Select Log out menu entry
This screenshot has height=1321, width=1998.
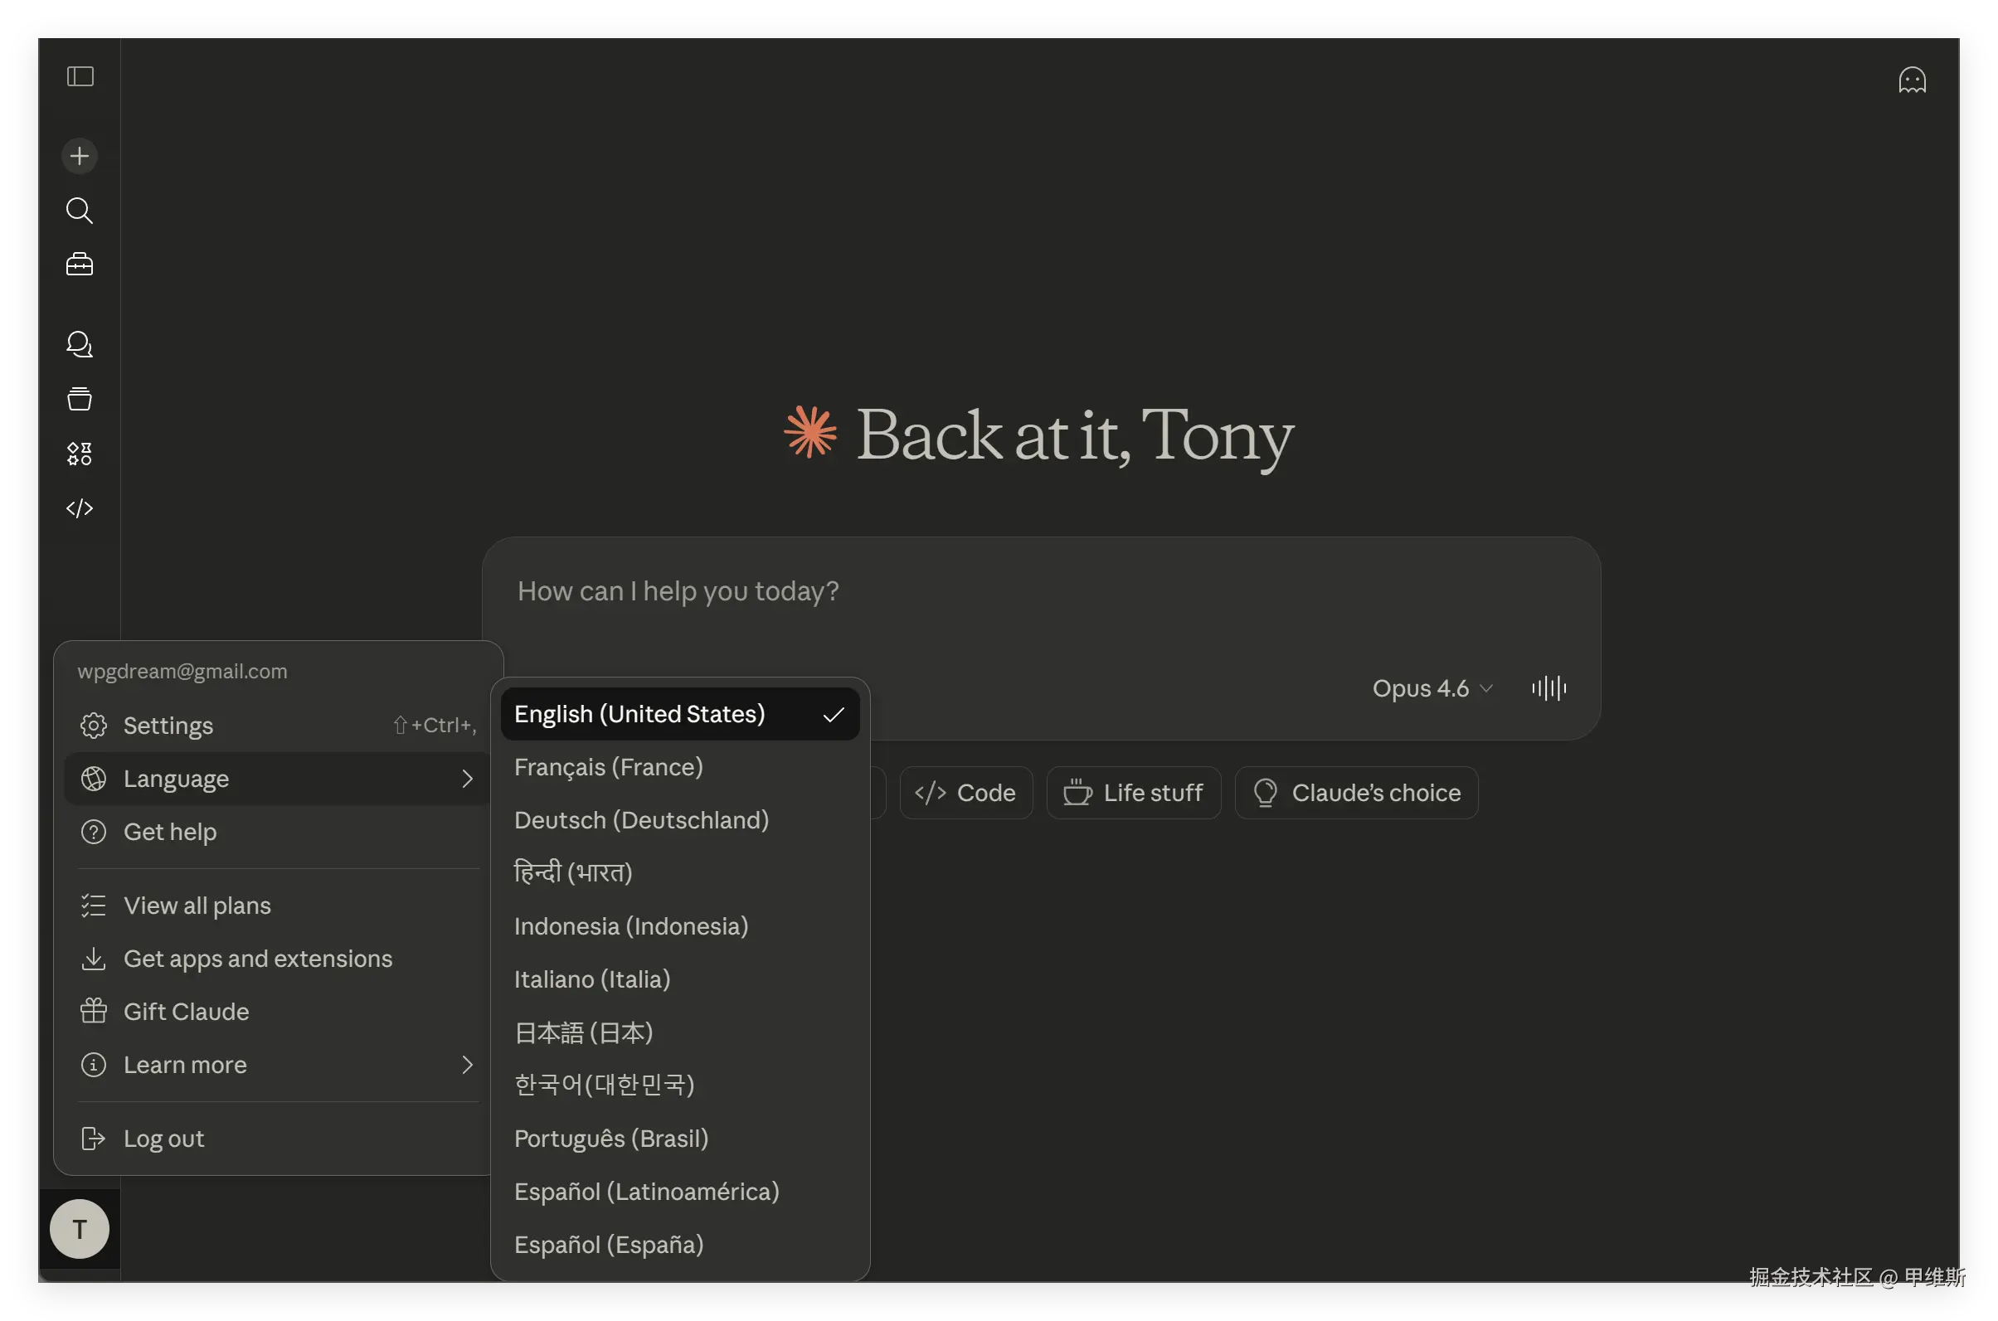coord(163,1139)
